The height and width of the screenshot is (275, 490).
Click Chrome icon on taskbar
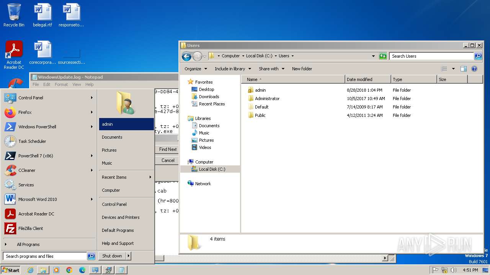click(x=69, y=270)
